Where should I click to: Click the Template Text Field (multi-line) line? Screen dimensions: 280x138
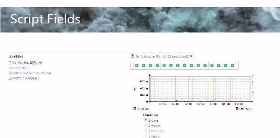[x=30, y=73]
